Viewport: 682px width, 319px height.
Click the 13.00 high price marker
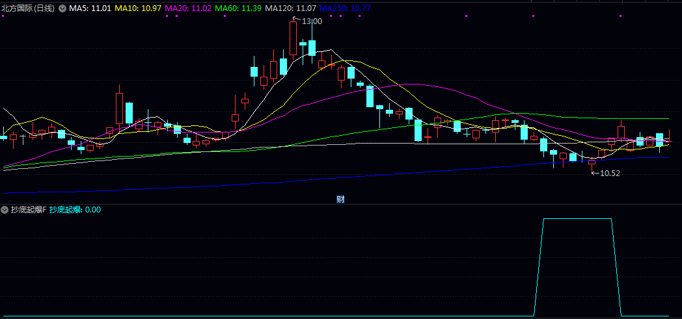pos(312,21)
